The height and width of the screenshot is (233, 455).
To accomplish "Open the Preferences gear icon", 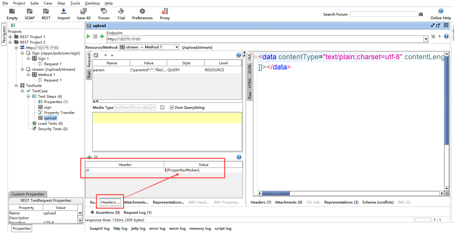I will [142, 12].
